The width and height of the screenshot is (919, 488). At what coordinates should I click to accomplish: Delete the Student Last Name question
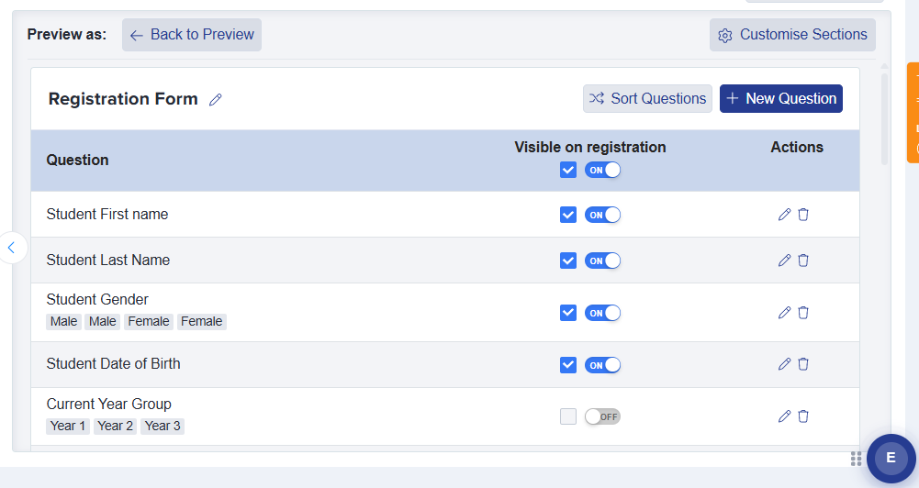point(803,261)
